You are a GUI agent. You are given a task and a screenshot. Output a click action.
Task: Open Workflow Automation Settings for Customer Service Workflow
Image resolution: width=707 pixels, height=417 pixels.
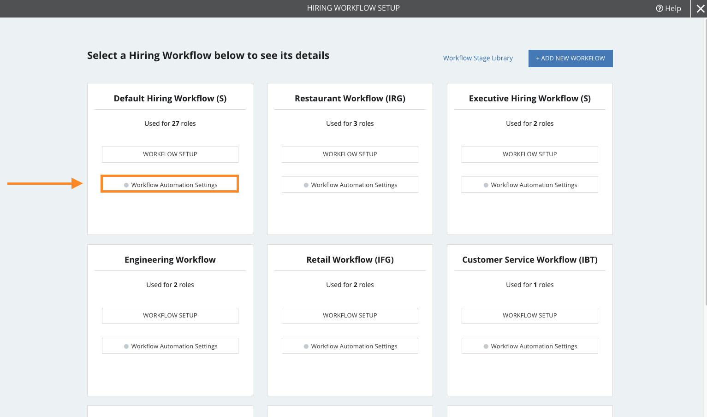click(x=530, y=346)
